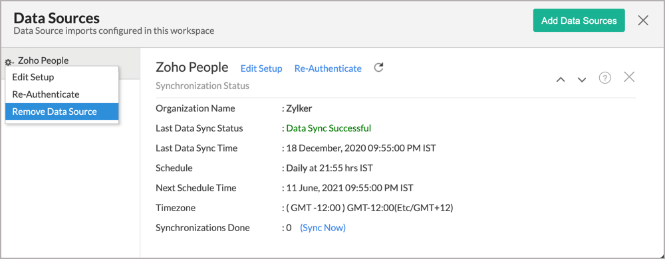This screenshot has height=259, width=665.
Task: Click the up chevron in details panel
Action: tap(561, 80)
